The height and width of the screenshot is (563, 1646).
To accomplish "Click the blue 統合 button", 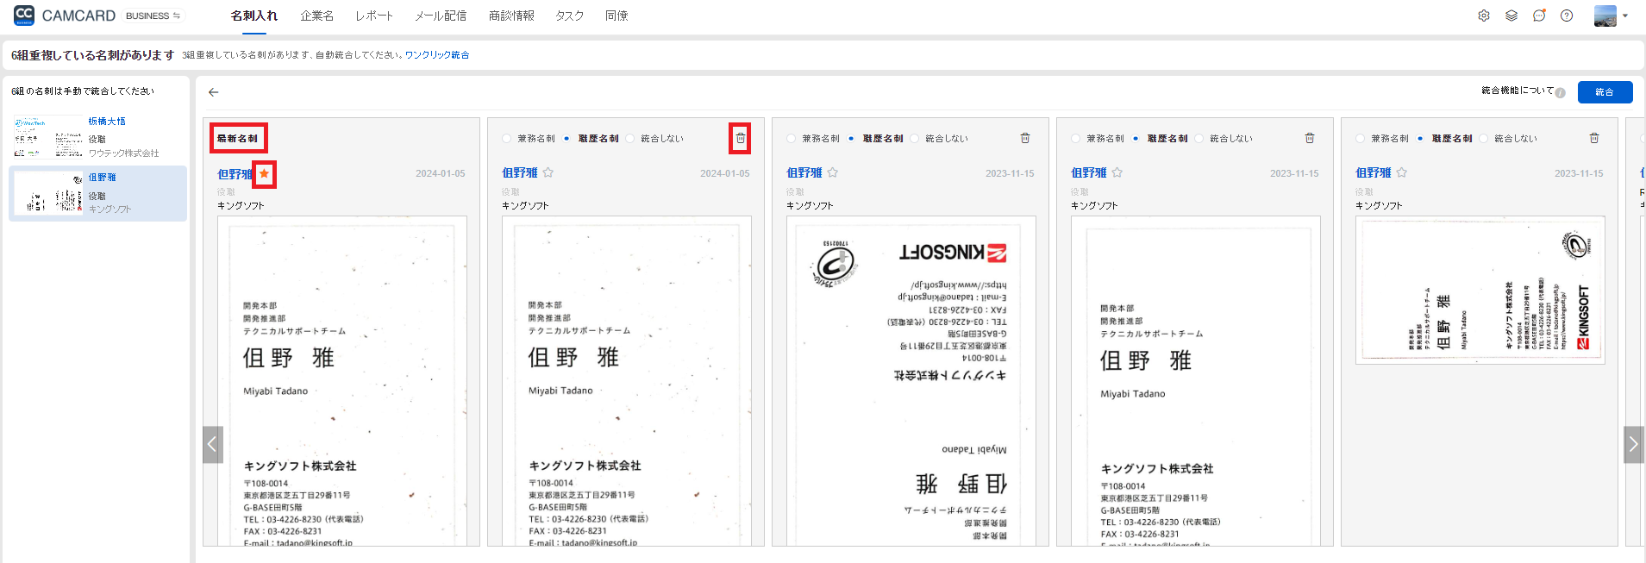I will click(x=1605, y=92).
